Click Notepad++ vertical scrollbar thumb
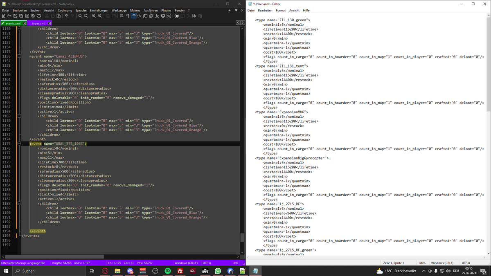 242,238
